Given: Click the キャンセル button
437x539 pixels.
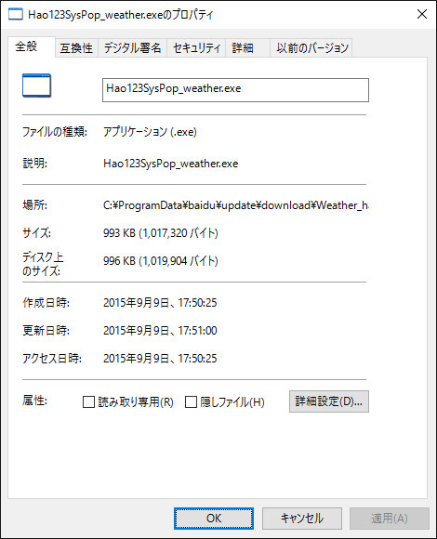Looking at the screenshot, I should 302,519.
